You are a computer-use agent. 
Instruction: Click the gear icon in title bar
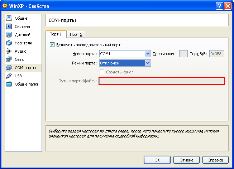5,6
